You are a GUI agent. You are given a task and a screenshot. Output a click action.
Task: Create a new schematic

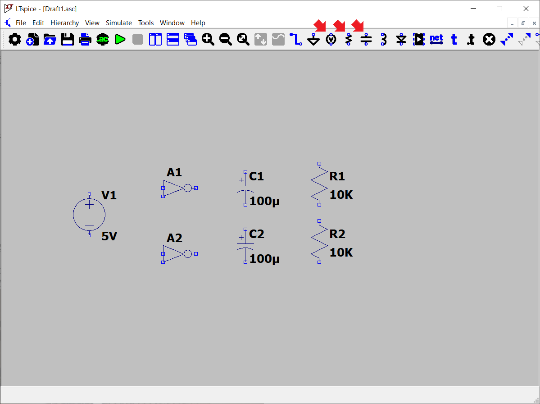[x=32, y=40]
